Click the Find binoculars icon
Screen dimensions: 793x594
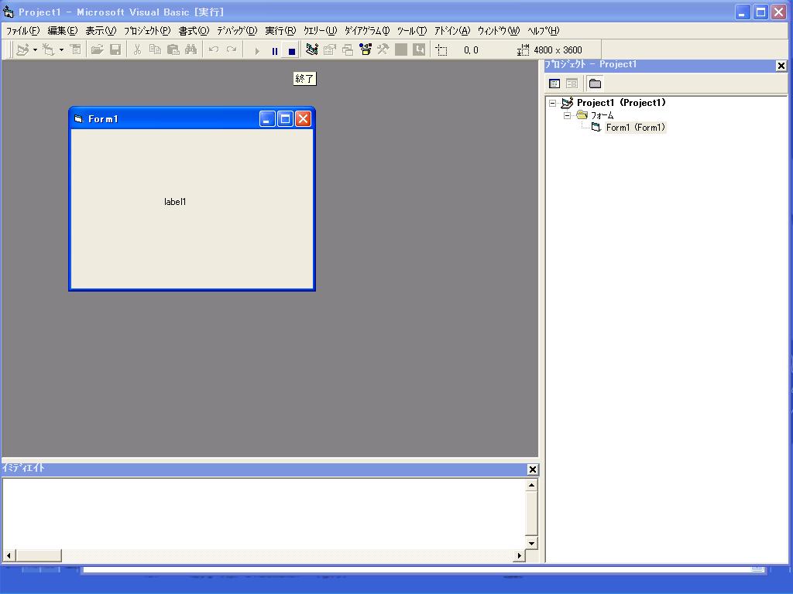191,49
